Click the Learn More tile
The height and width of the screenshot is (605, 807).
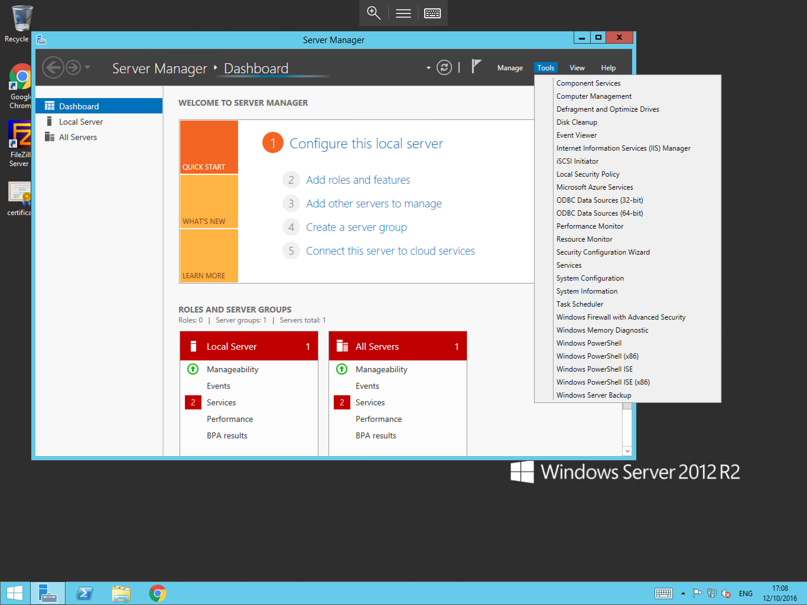pyautogui.click(x=209, y=256)
